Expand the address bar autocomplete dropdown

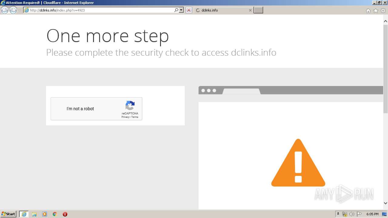[x=181, y=10]
